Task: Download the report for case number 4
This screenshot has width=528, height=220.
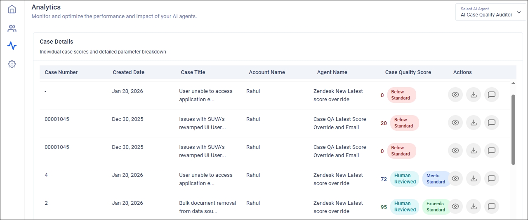Action: (474, 178)
